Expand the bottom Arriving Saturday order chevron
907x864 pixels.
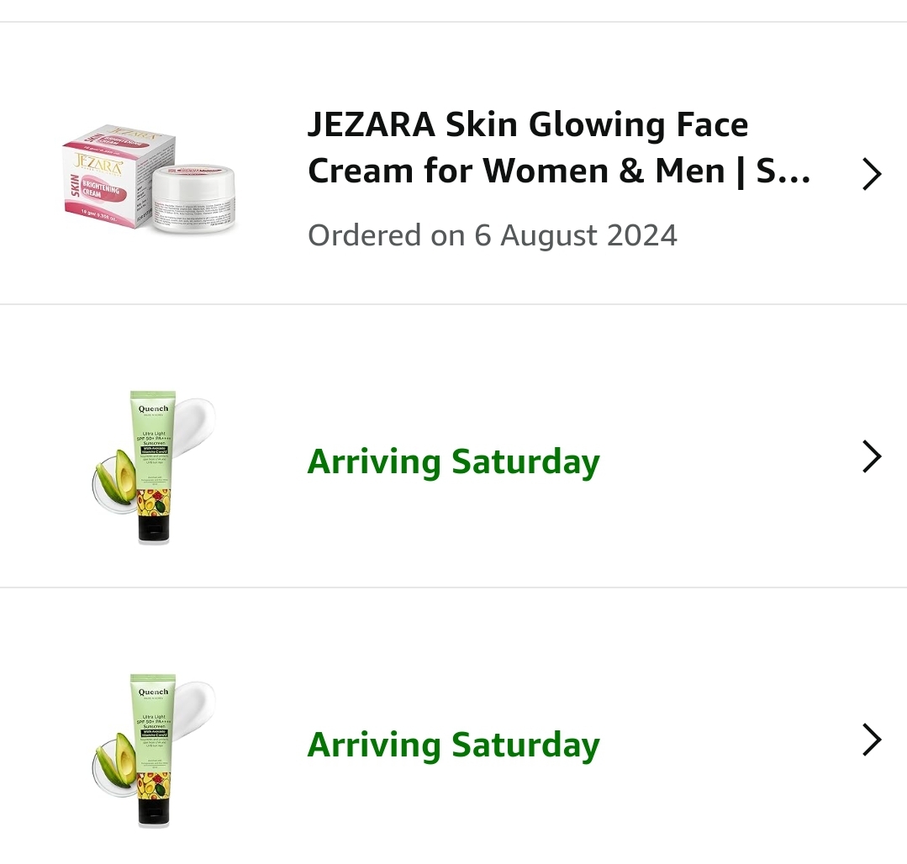click(x=872, y=740)
